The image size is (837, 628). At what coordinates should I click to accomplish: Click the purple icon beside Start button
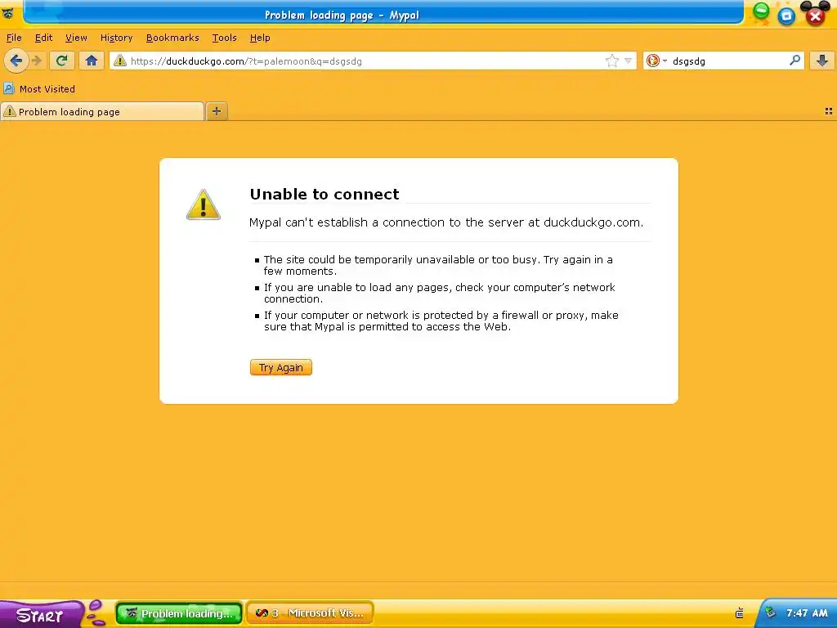pos(96,612)
